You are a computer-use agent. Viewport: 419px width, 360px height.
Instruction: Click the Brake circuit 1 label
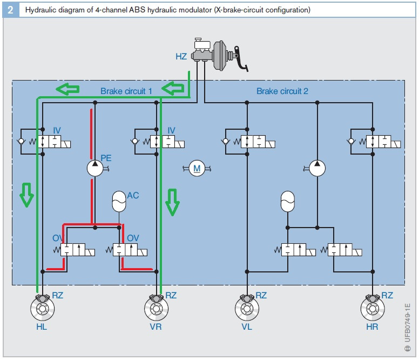coord(126,91)
